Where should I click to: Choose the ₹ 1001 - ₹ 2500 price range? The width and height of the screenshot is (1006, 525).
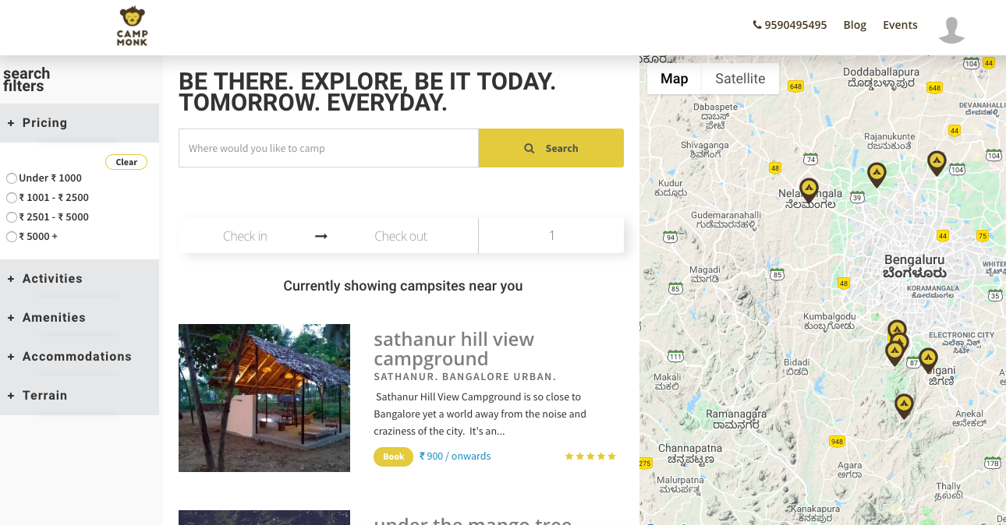click(x=12, y=198)
